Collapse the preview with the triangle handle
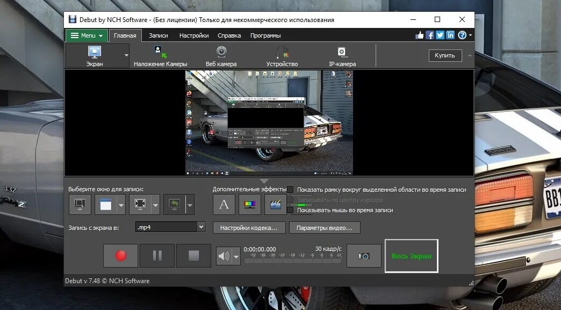This screenshot has height=310, width=561. pos(264,181)
